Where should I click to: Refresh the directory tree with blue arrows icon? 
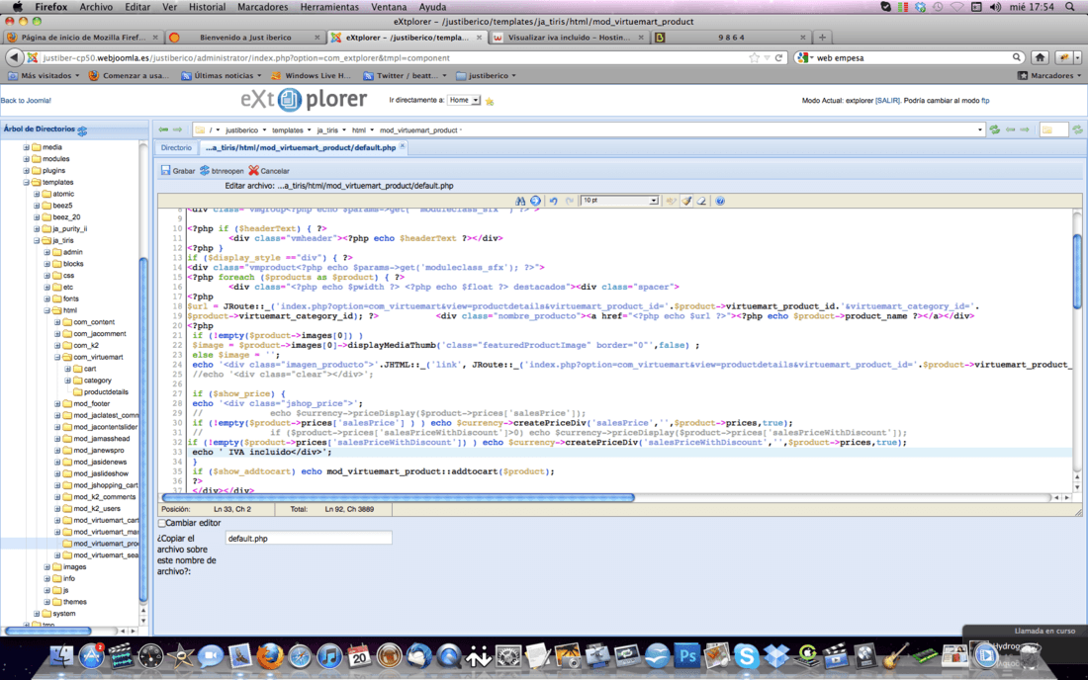(x=82, y=130)
